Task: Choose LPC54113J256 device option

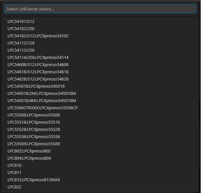Action: tap(21, 50)
